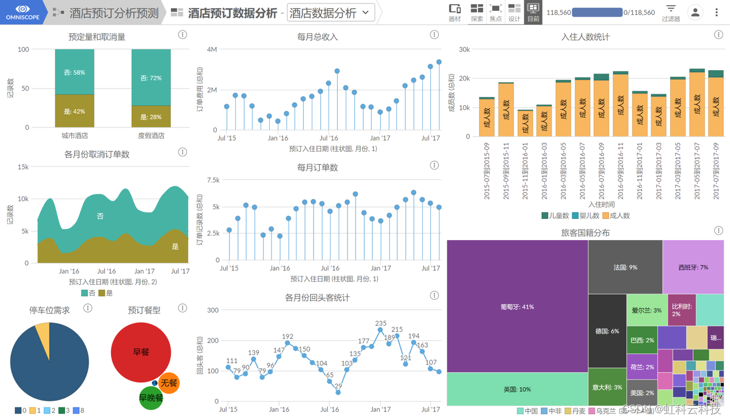The width and height of the screenshot is (730, 420).
Task: Select the 美国: 2% treemap block
Action: 642,393
